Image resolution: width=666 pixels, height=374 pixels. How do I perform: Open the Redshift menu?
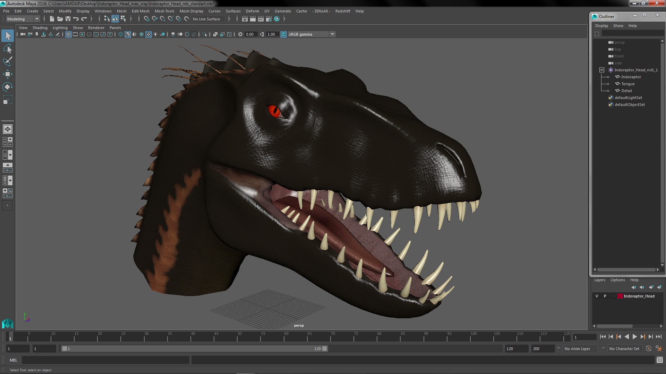[343, 11]
